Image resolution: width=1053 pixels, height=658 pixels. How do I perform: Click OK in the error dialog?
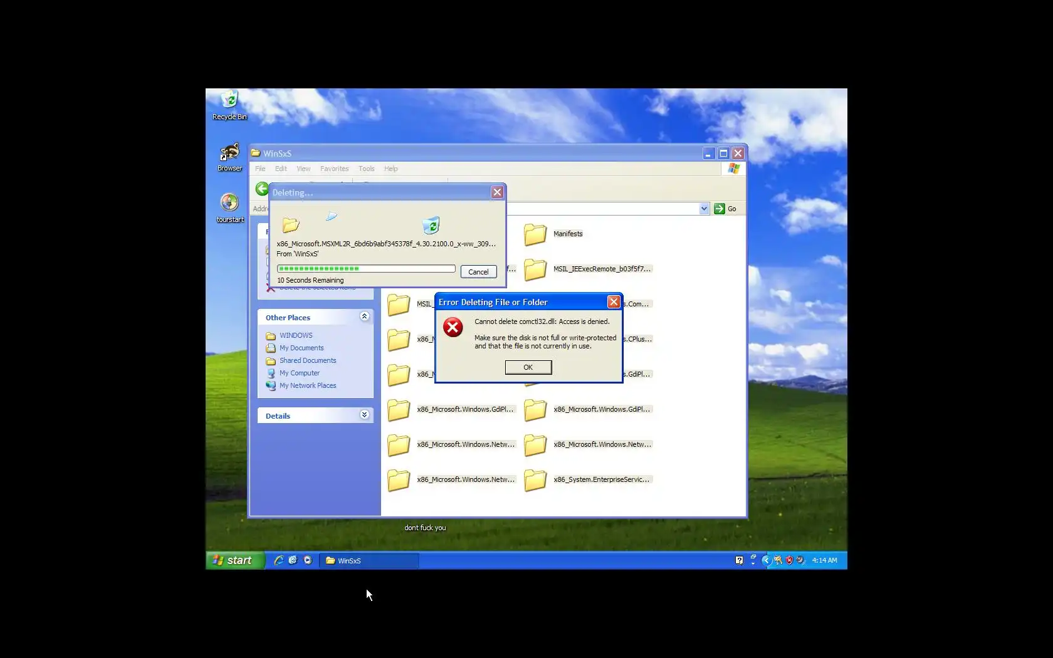528,367
